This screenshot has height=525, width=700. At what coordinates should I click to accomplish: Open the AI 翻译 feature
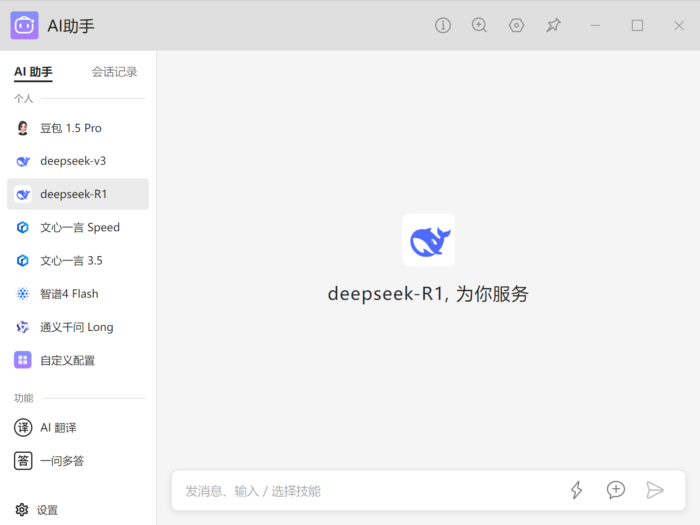pyautogui.click(x=78, y=428)
